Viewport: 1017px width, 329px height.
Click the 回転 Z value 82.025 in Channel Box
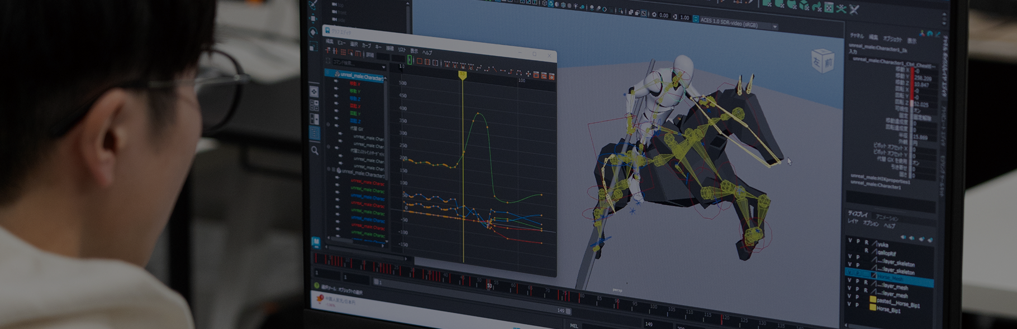pyautogui.click(x=921, y=104)
